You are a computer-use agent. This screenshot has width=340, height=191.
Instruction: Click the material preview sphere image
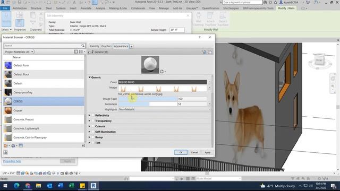click(150, 65)
